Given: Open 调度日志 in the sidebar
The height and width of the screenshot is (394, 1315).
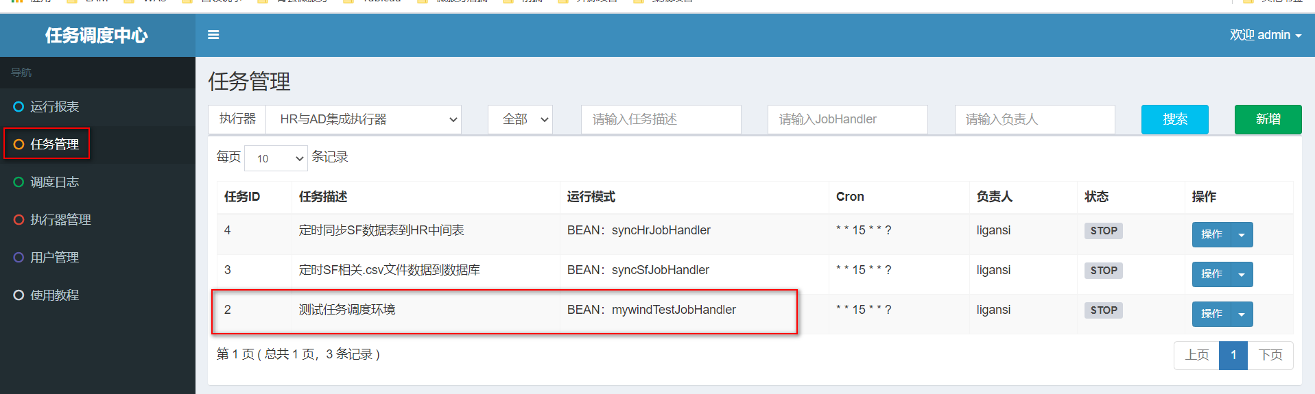Looking at the screenshot, I should click(x=97, y=182).
